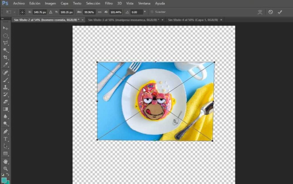Click the left-middle transform handle
The height and width of the screenshot is (184, 293).
click(x=97, y=101)
